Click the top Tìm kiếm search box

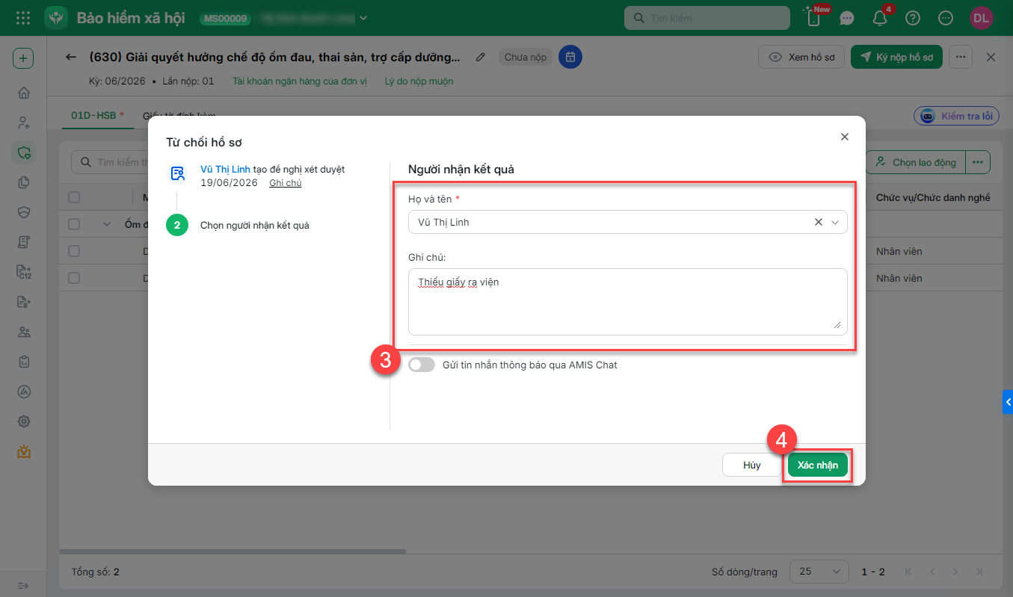coord(707,18)
